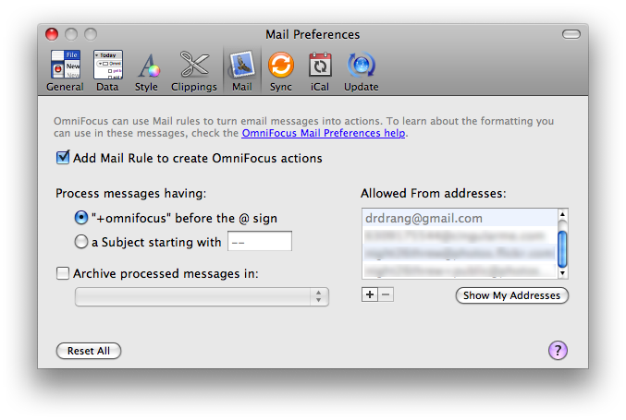Select drdrang@gmail.com in allowed addresses
The width and height of the screenshot is (626, 420).
click(460, 218)
